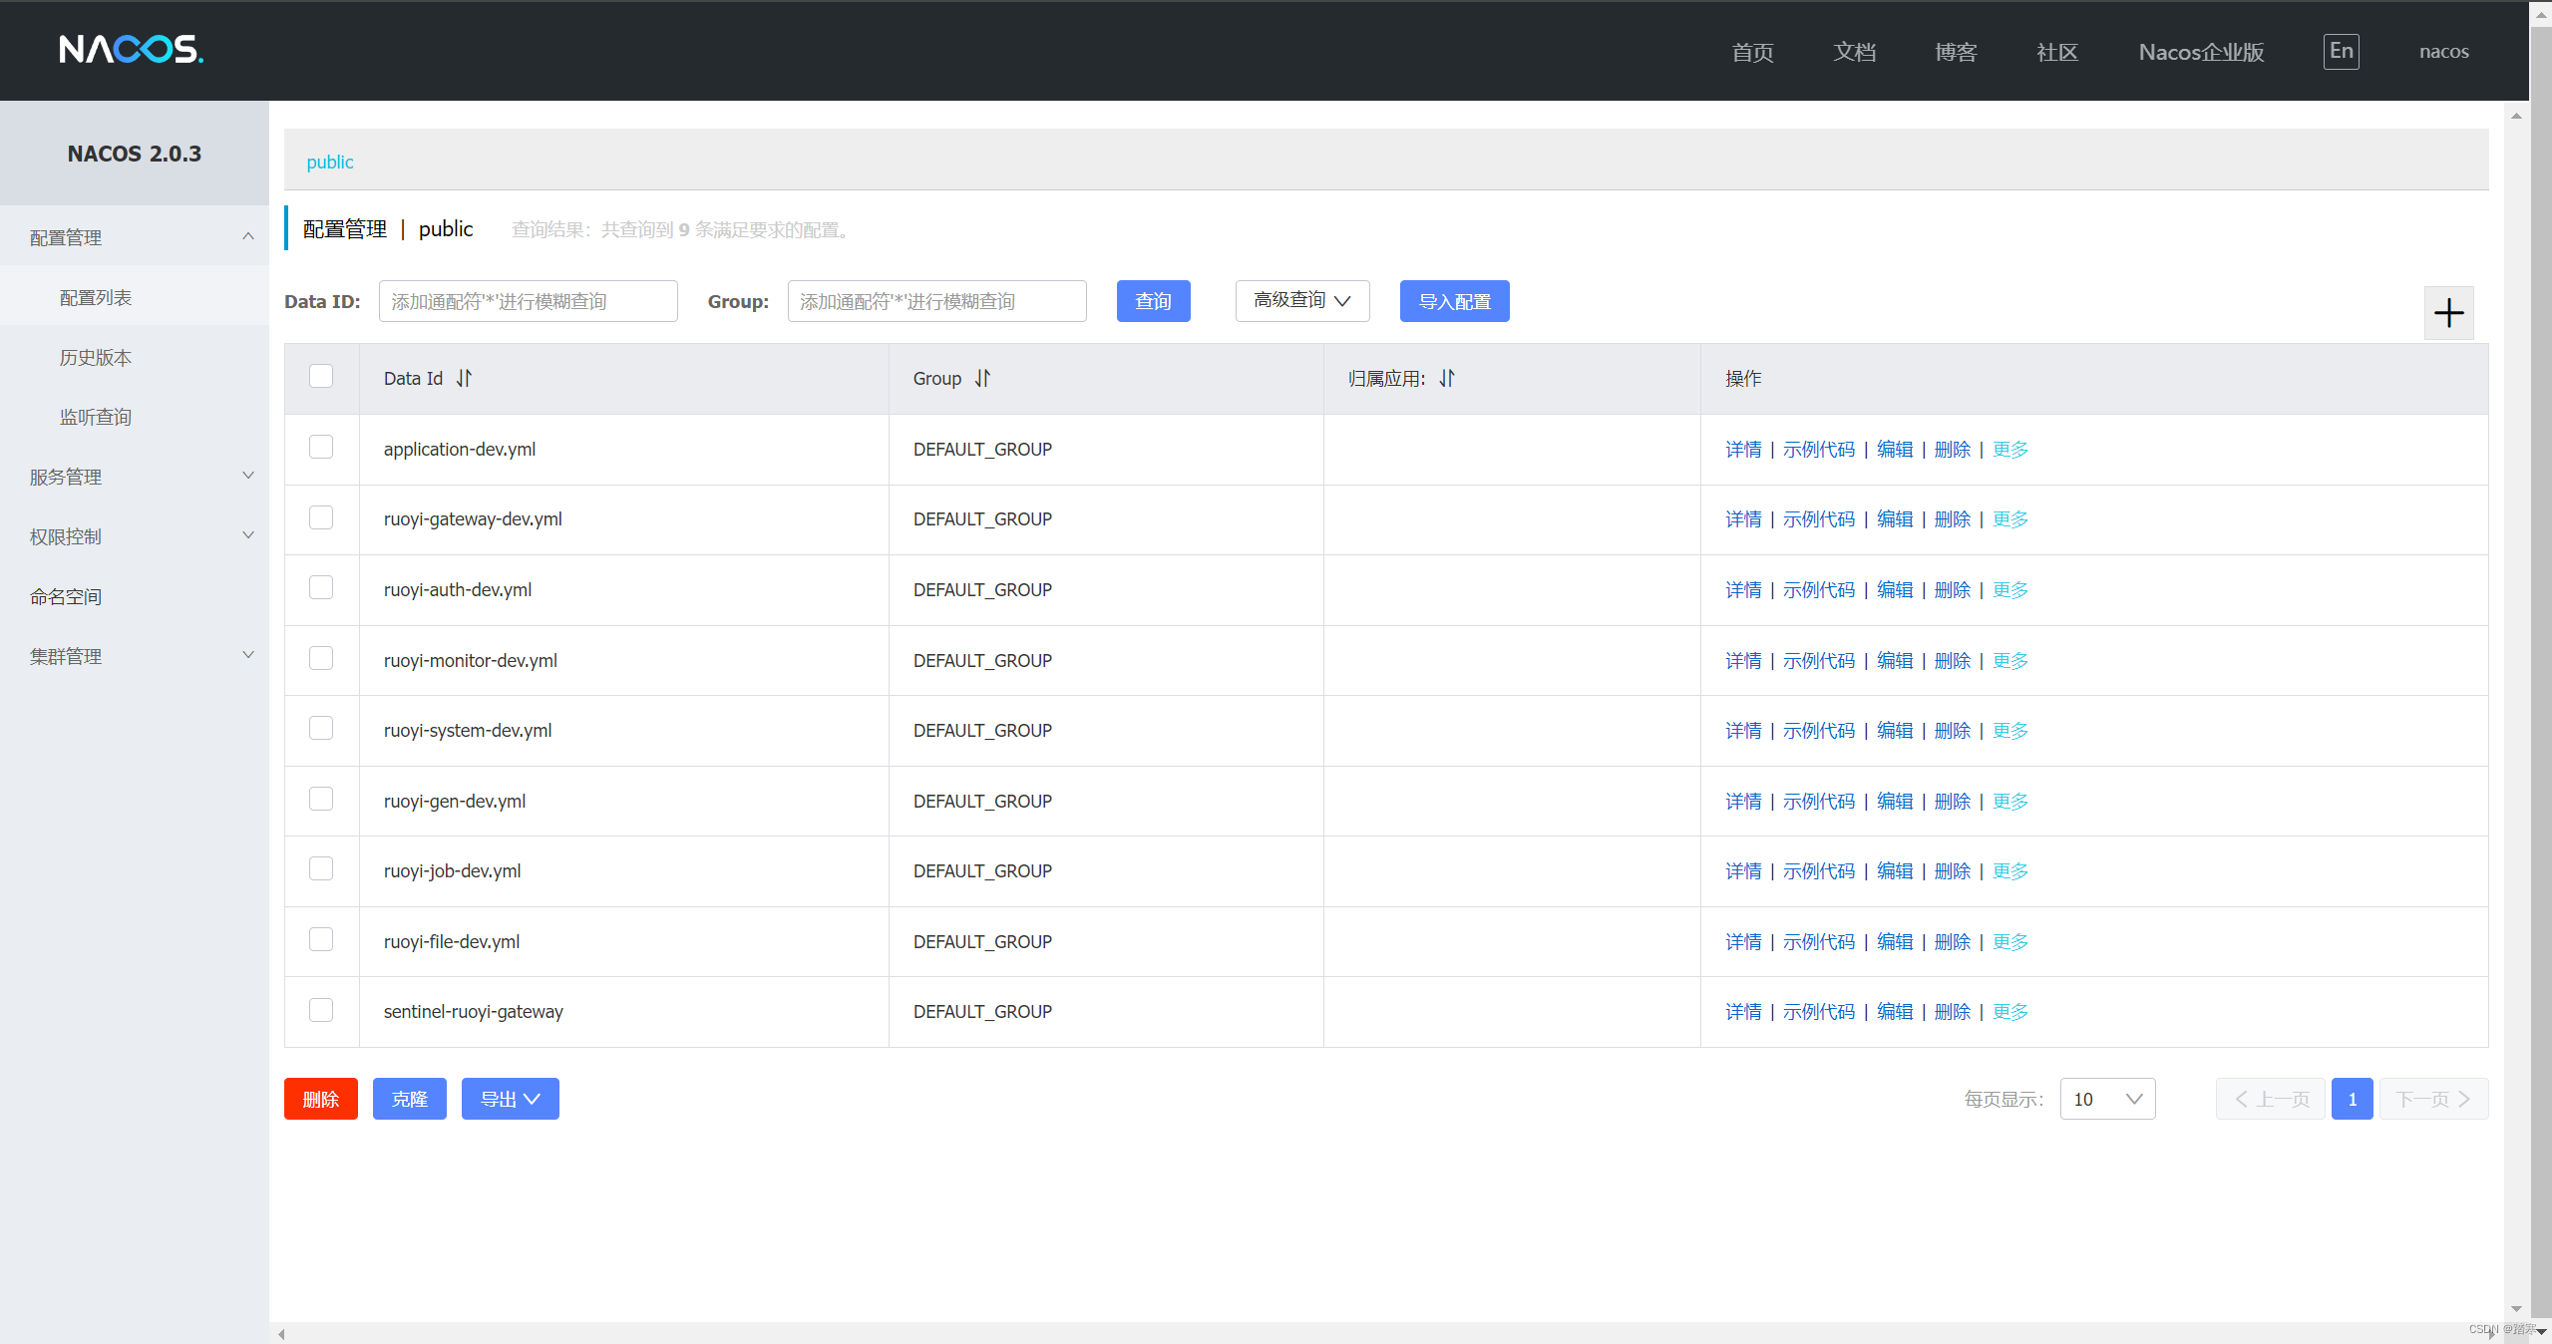Switch language with the En button
This screenshot has width=2552, height=1344.
(x=2341, y=51)
